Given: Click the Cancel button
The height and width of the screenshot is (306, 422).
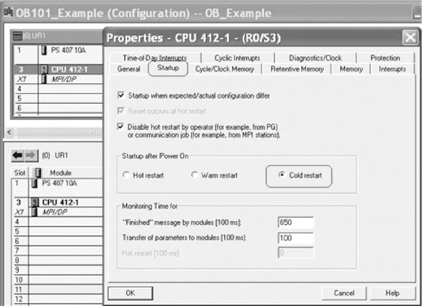Looking at the screenshot, I should [344, 293].
